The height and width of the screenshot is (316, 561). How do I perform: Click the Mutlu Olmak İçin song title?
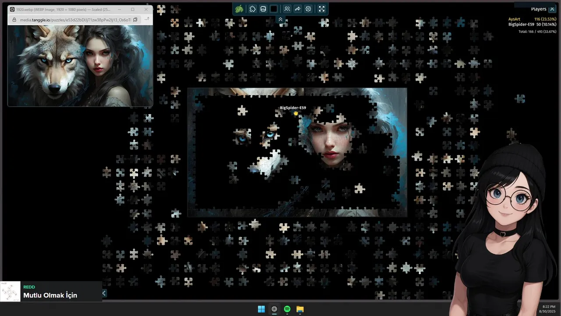point(50,295)
